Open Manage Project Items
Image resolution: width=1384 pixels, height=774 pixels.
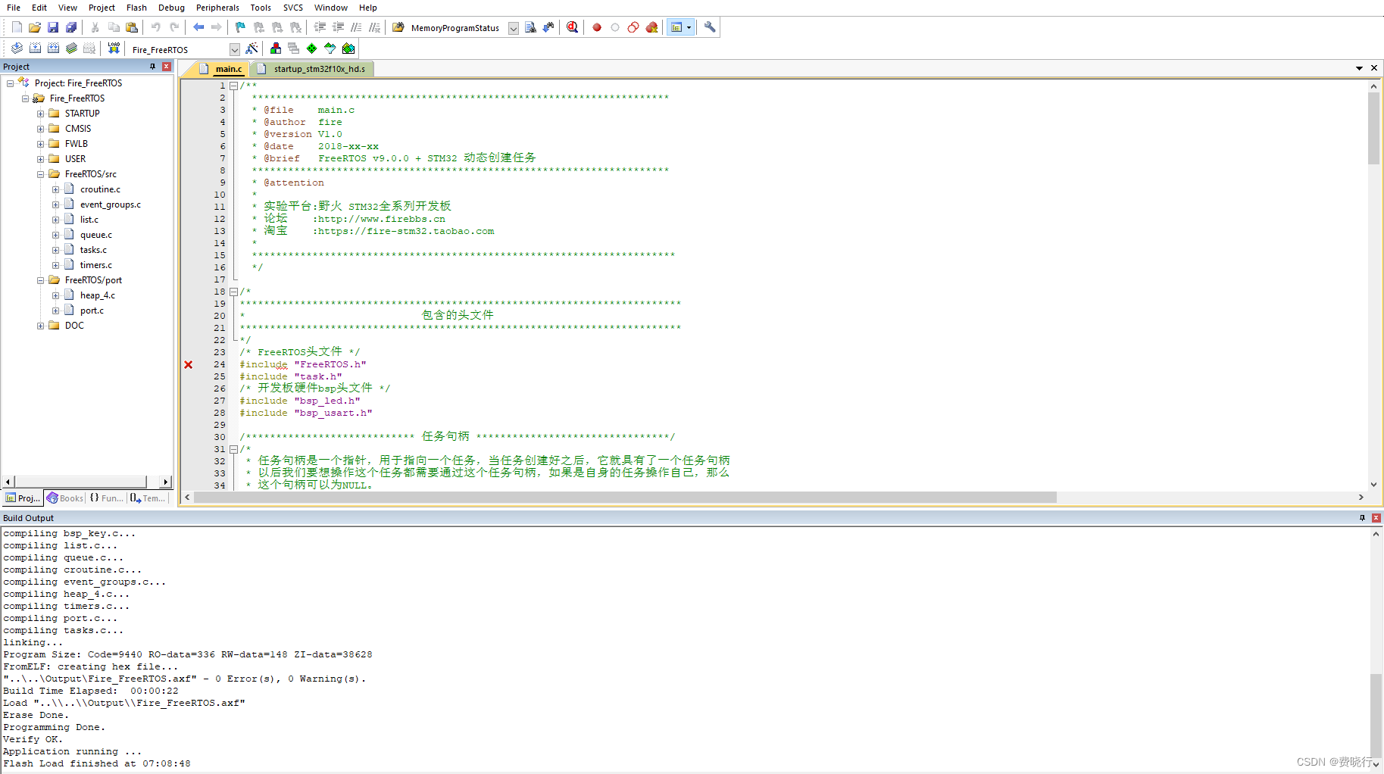click(x=276, y=48)
